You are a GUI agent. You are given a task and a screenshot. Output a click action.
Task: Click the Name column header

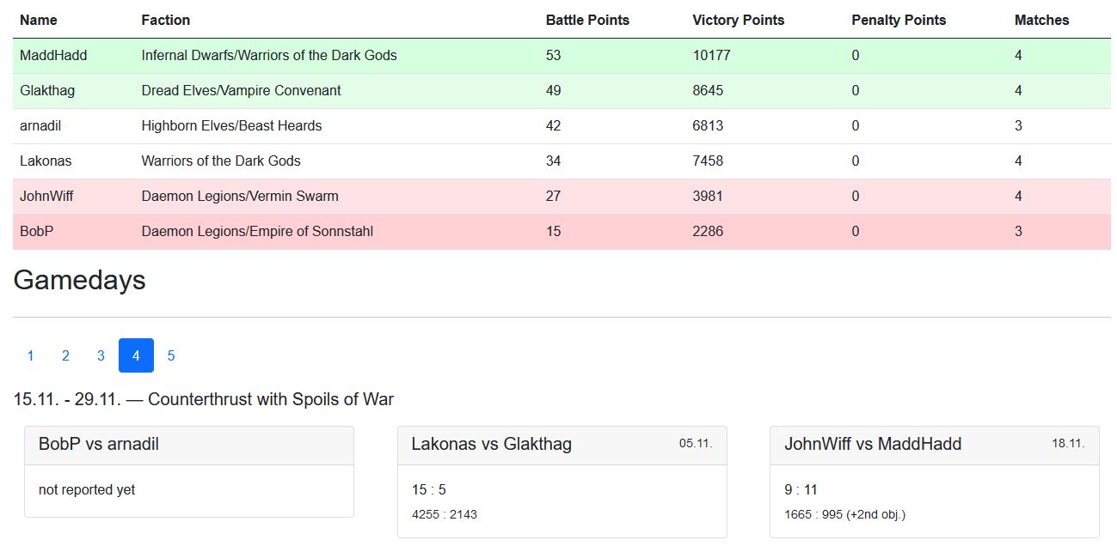pos(39,20)
